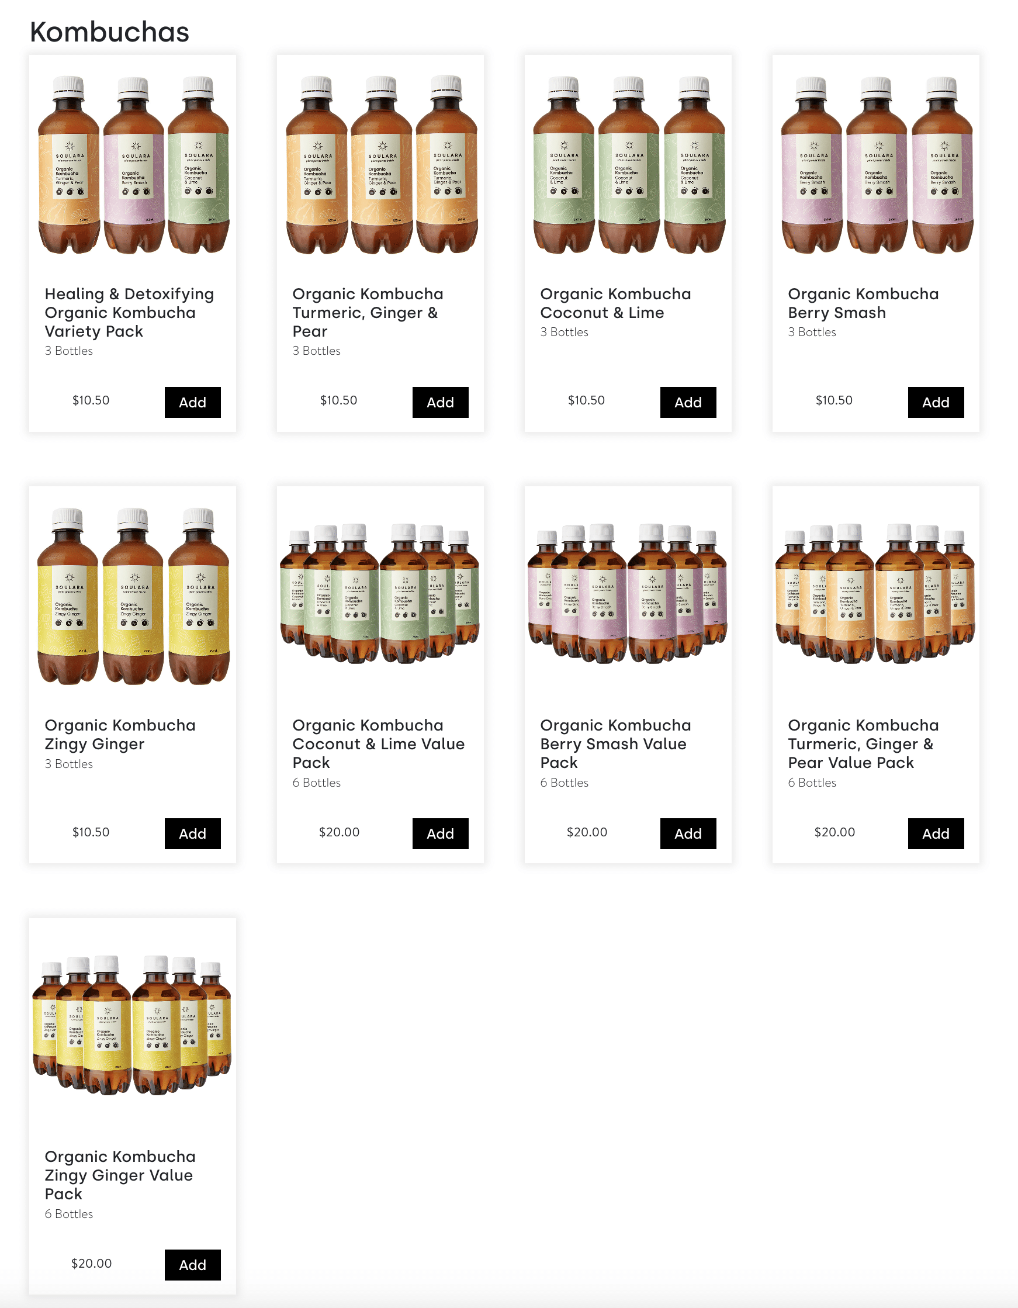This screenshot has width=1018, height=1308.
Task: Open Organic Kombucha Berry Smash Value Pack title
Action: (615, 744)
